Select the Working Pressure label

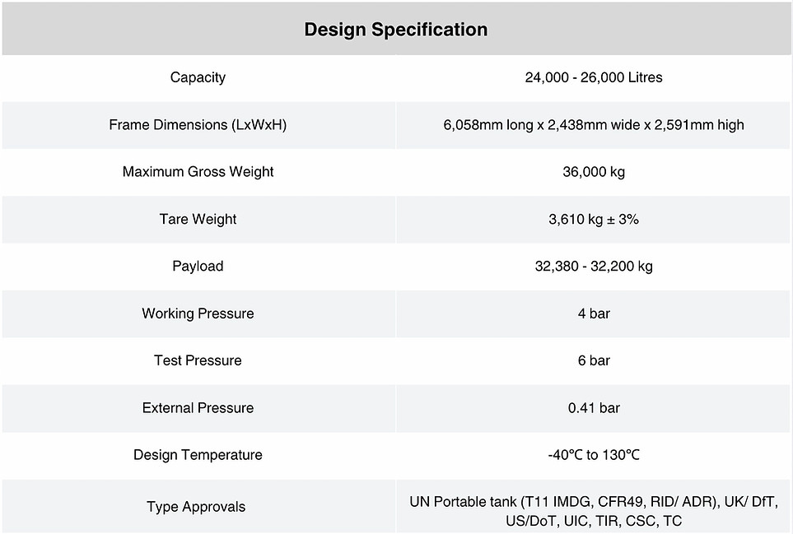coord(198,313)
